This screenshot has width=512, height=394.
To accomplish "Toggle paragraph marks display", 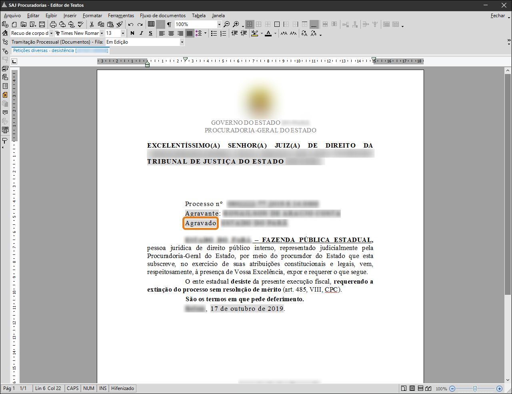I will pyautogui.click(x=169, y=24).
